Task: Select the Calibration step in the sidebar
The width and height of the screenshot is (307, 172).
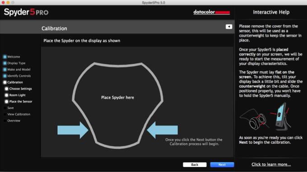Action: point(15,82)
